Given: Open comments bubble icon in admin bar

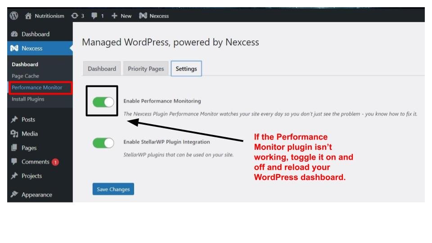Looking at the screenshot, I should (94, 16).
